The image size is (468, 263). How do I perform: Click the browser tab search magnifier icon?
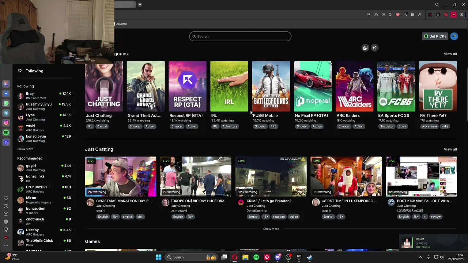tap(437, 5)
